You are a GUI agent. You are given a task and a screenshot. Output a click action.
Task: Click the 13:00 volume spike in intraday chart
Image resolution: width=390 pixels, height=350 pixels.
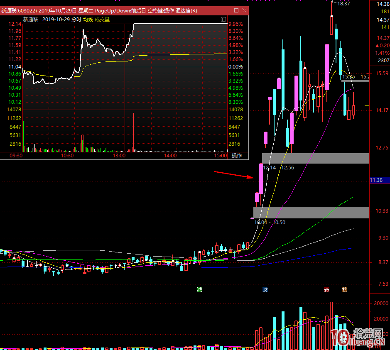tap(134, 132)
